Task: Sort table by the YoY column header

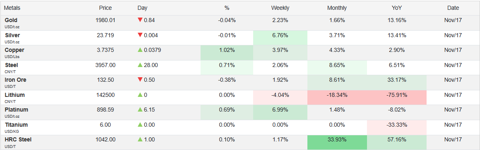Action: (x=397, y=8)
